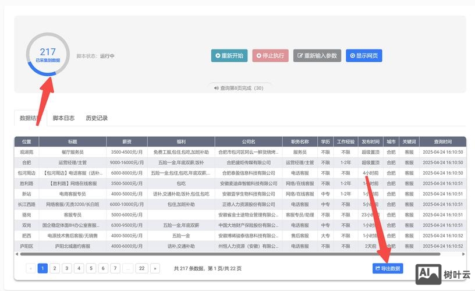
Task: Click the 9000-16000元/月 salary cell
Action: [x=127, y=162]
